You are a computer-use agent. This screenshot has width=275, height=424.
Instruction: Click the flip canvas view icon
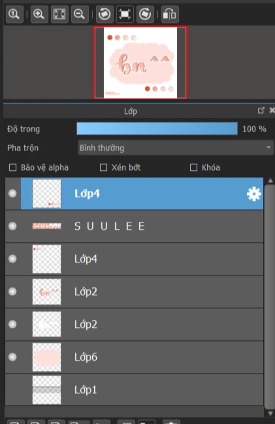(x=170, y=14)
